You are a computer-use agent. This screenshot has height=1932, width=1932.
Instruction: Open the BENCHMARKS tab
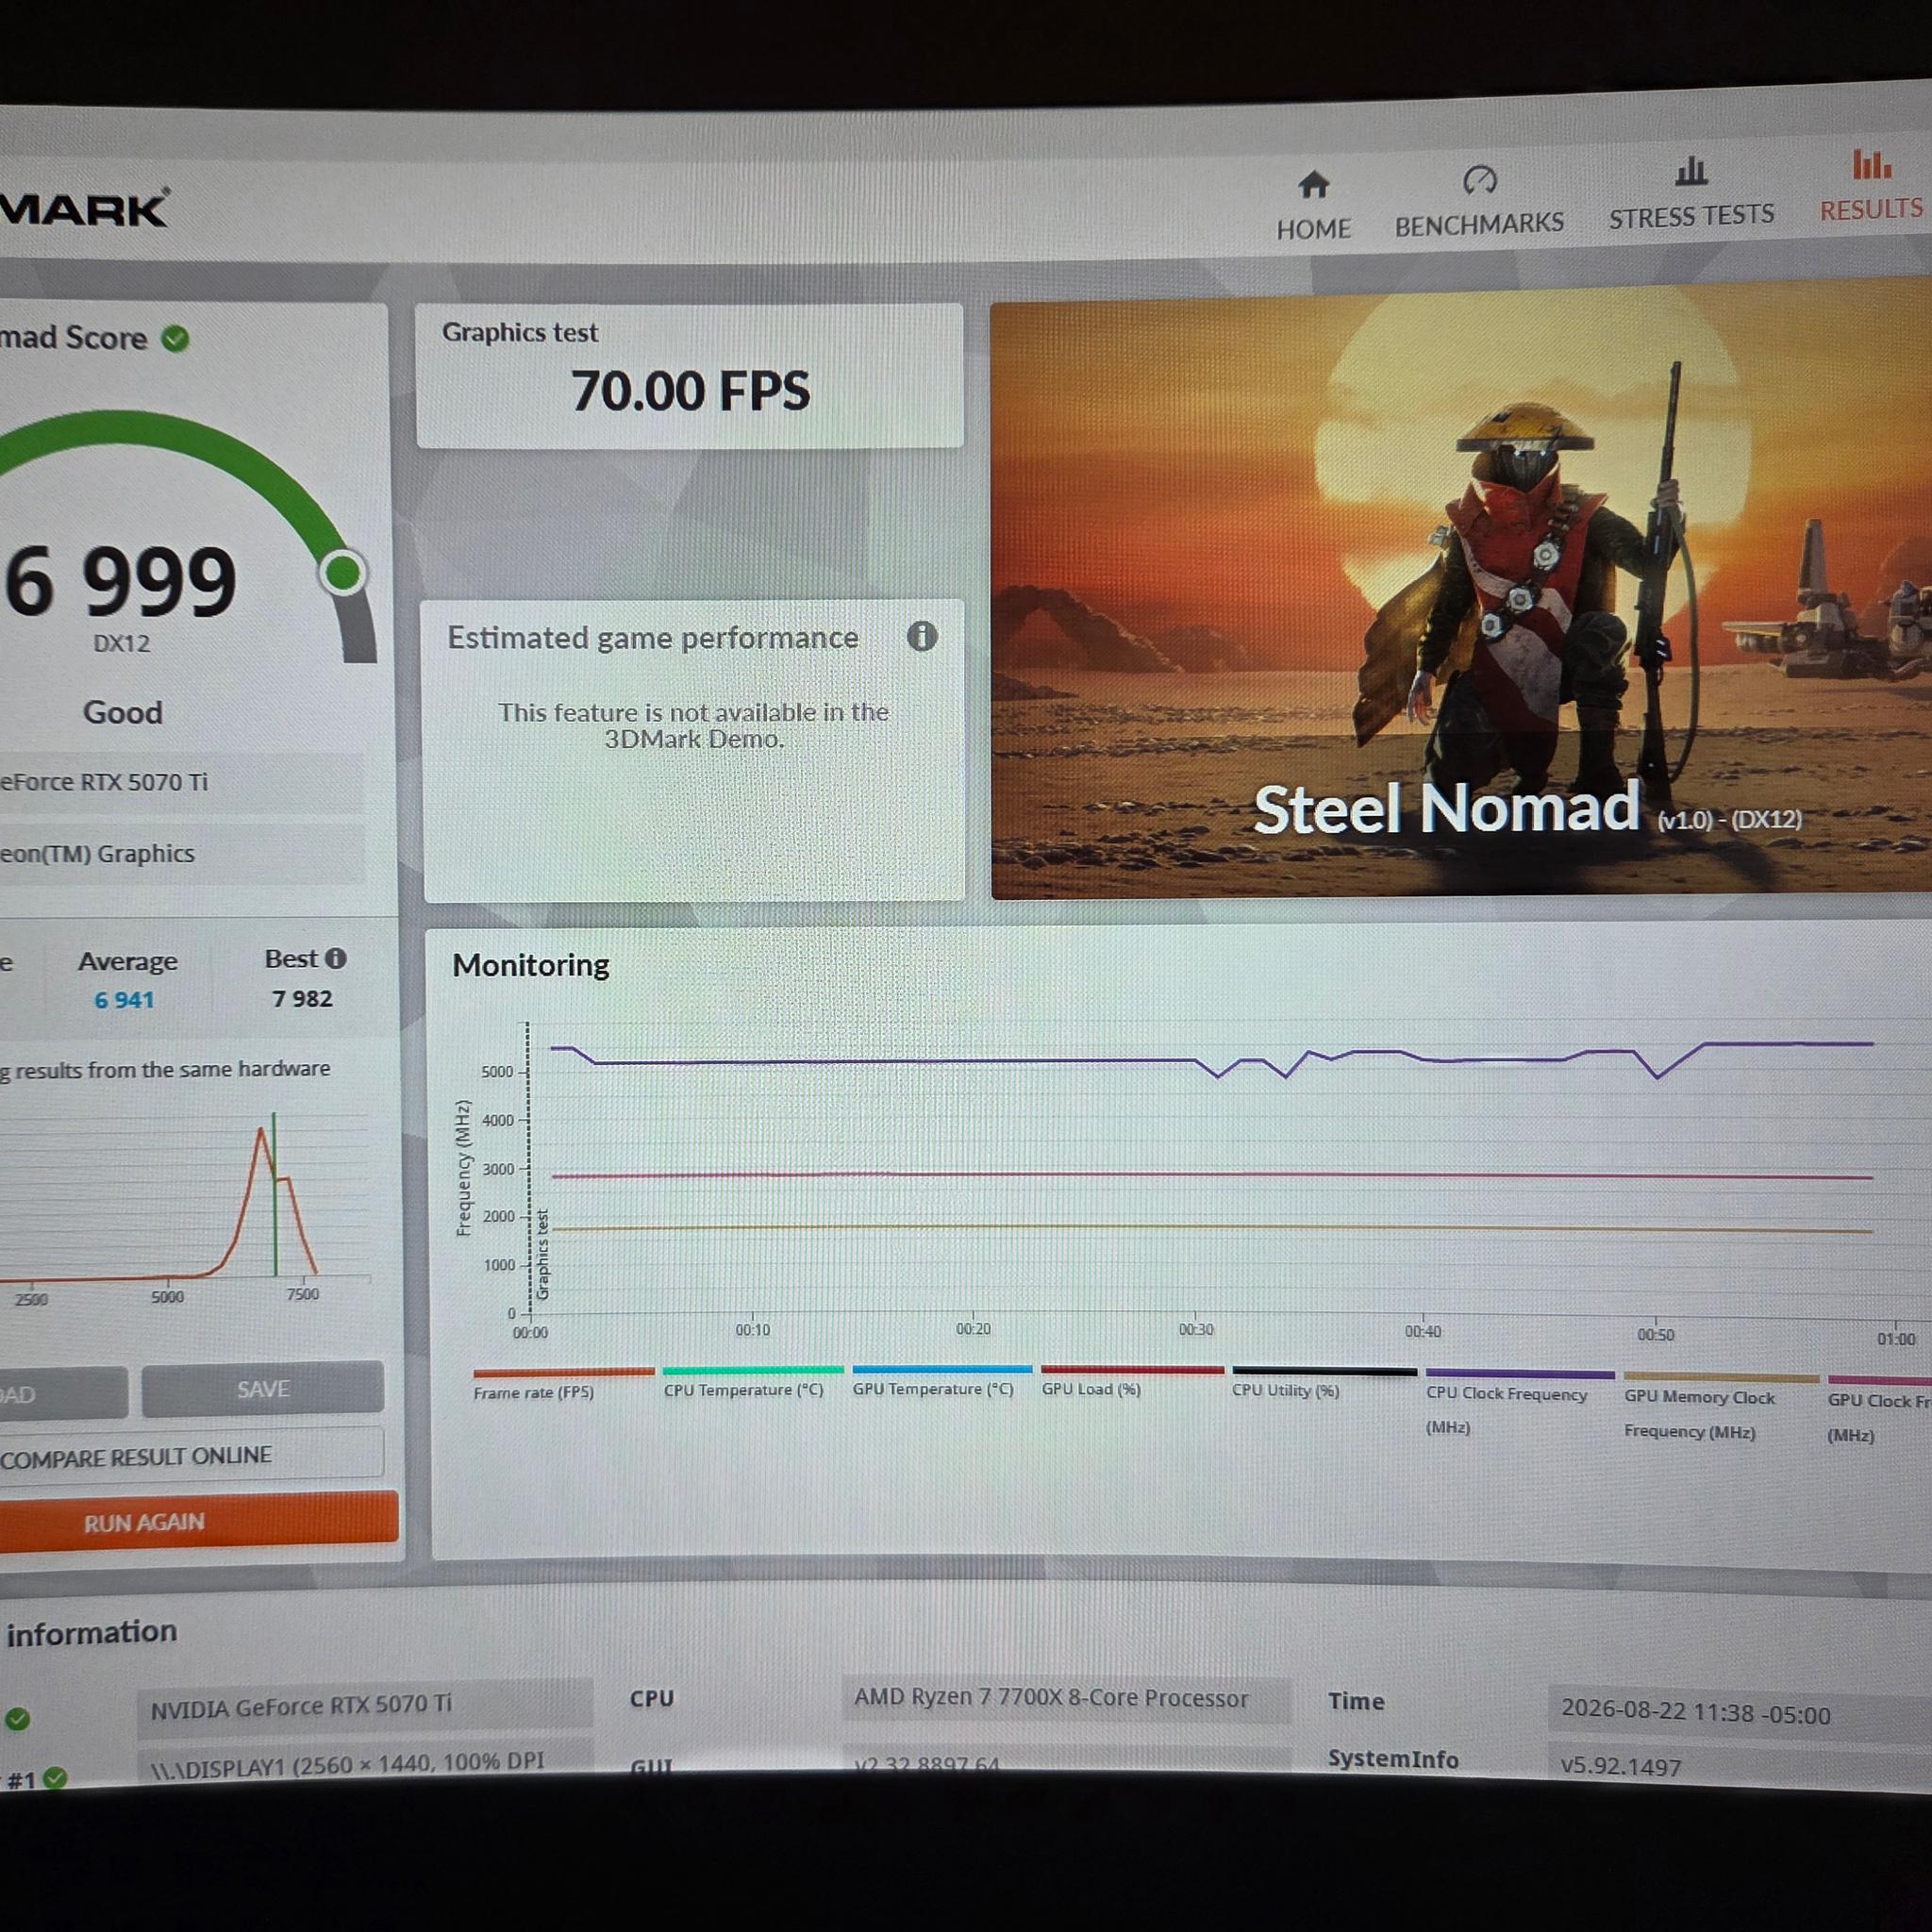pos(1479,202)
